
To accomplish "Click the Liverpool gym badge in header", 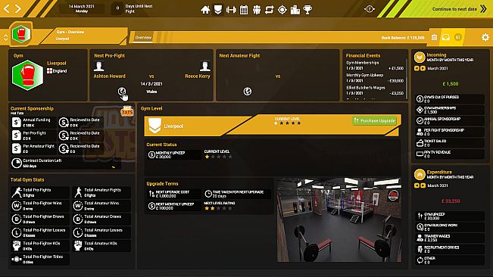I will 21,33.
